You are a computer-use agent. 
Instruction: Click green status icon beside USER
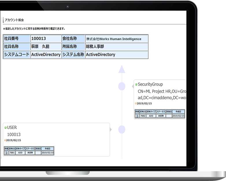pyautogui.click(x=5, y=127)
